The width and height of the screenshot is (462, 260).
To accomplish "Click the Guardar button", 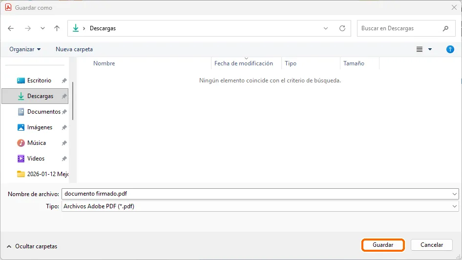I will tap(383, 245).
